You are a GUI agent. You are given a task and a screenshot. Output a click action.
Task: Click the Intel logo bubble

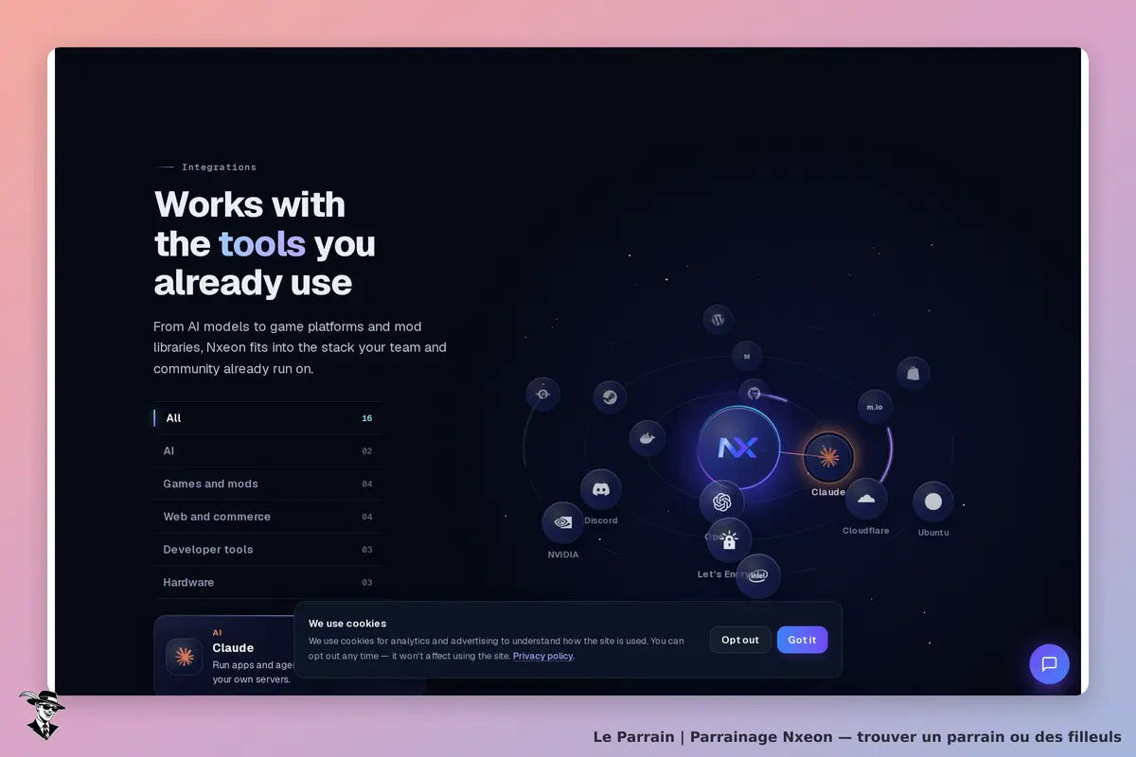pos(758,575)
